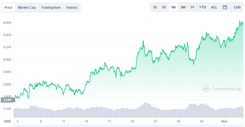245x127 pixels.
Task: Switch to the Price tab
Action: point(8,8)
